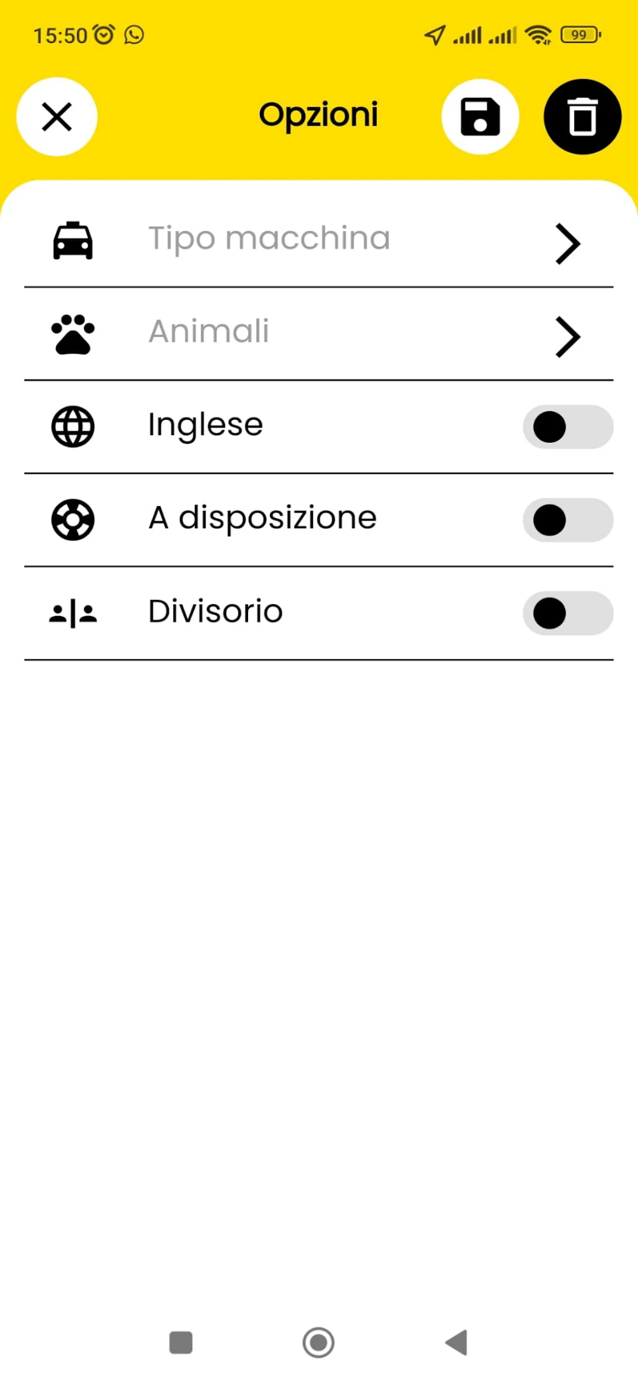Click the taxi icon next to Tipo macchina
This screenshot has height=1380, width=638.
[73, 240]
